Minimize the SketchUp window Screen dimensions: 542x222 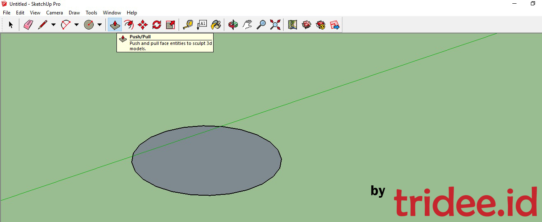pyautogui.click(x=514, y=4)
